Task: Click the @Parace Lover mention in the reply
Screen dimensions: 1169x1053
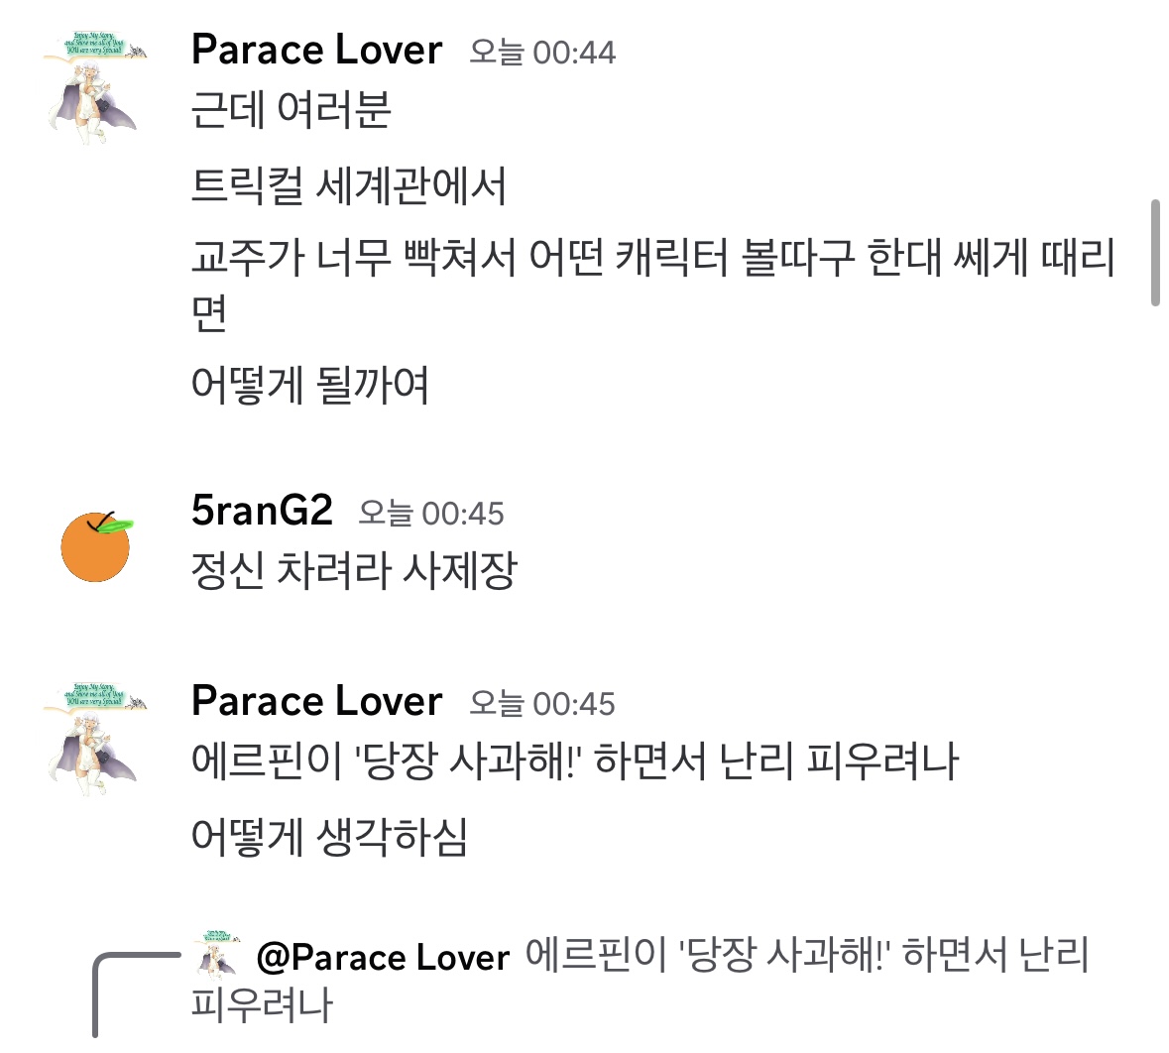Action: 383,957
